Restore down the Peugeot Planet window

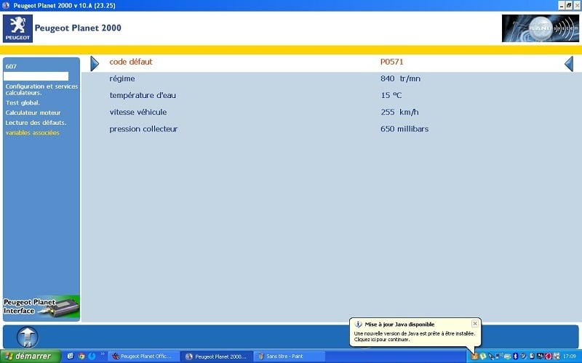pyautogui.click(x=569, y=5)
